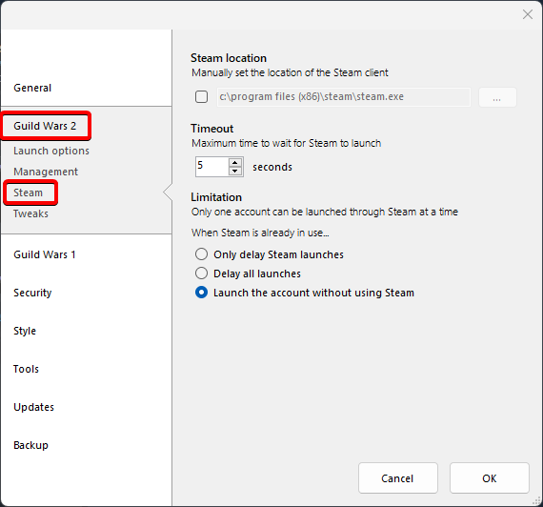This screenshot has width=543, height=507.
Task: Expand the Style section
Action: coord(25,331)
